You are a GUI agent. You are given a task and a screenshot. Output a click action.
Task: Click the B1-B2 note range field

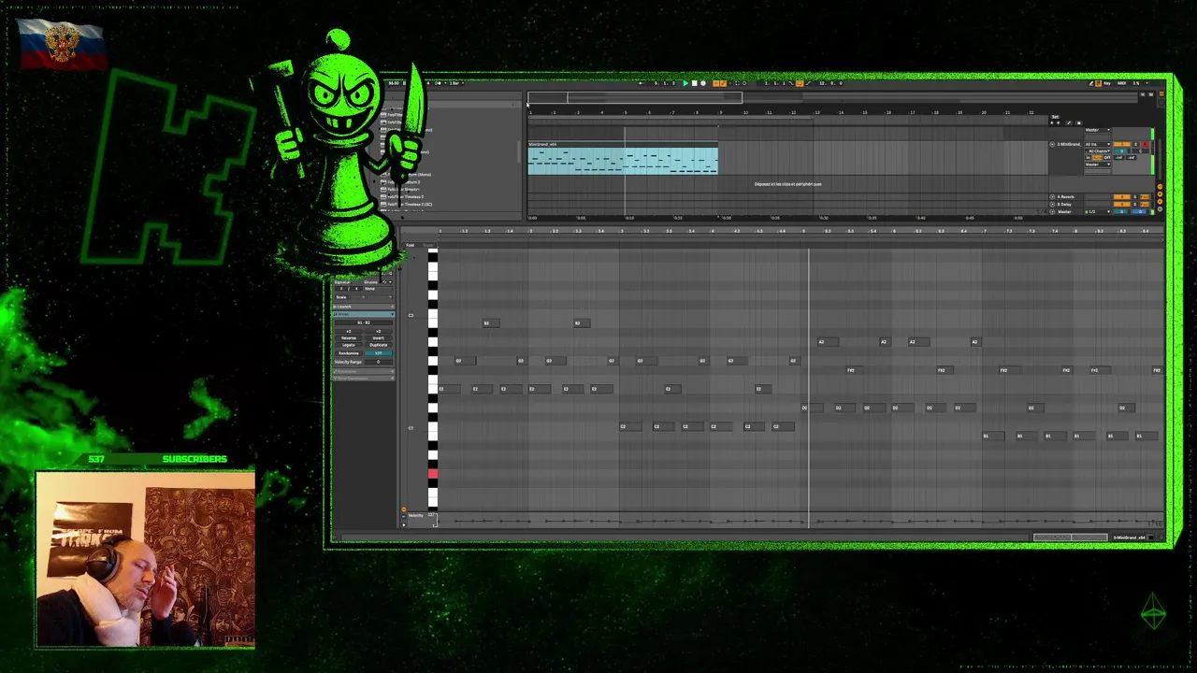click(364, 322)
